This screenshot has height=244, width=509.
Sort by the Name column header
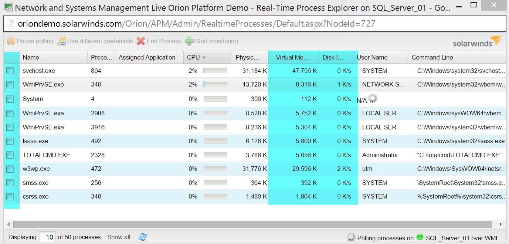[x=53, y=57]
